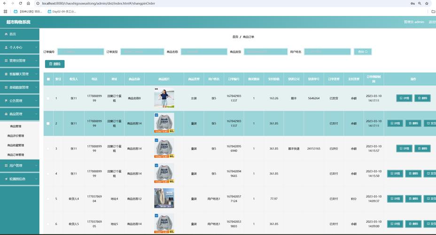Screen dimensions: 436x235
Task: Open 商品评价管理 submenu item
Action: [x=16, y=136]
